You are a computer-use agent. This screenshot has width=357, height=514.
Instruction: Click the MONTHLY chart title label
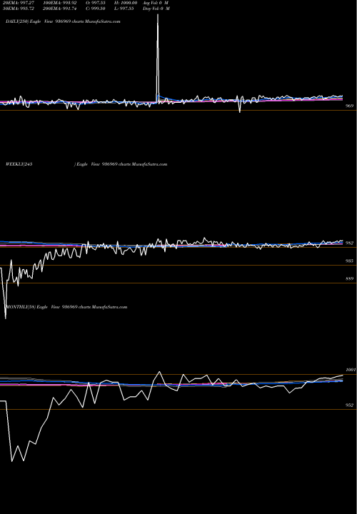click(x=67, y=307)
